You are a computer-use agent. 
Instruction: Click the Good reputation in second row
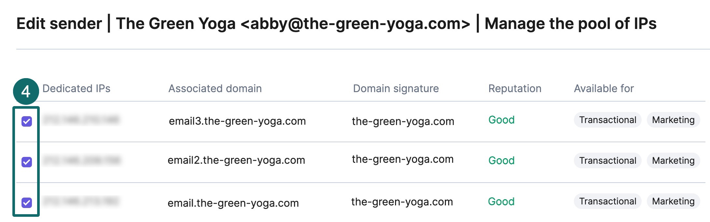501,160
